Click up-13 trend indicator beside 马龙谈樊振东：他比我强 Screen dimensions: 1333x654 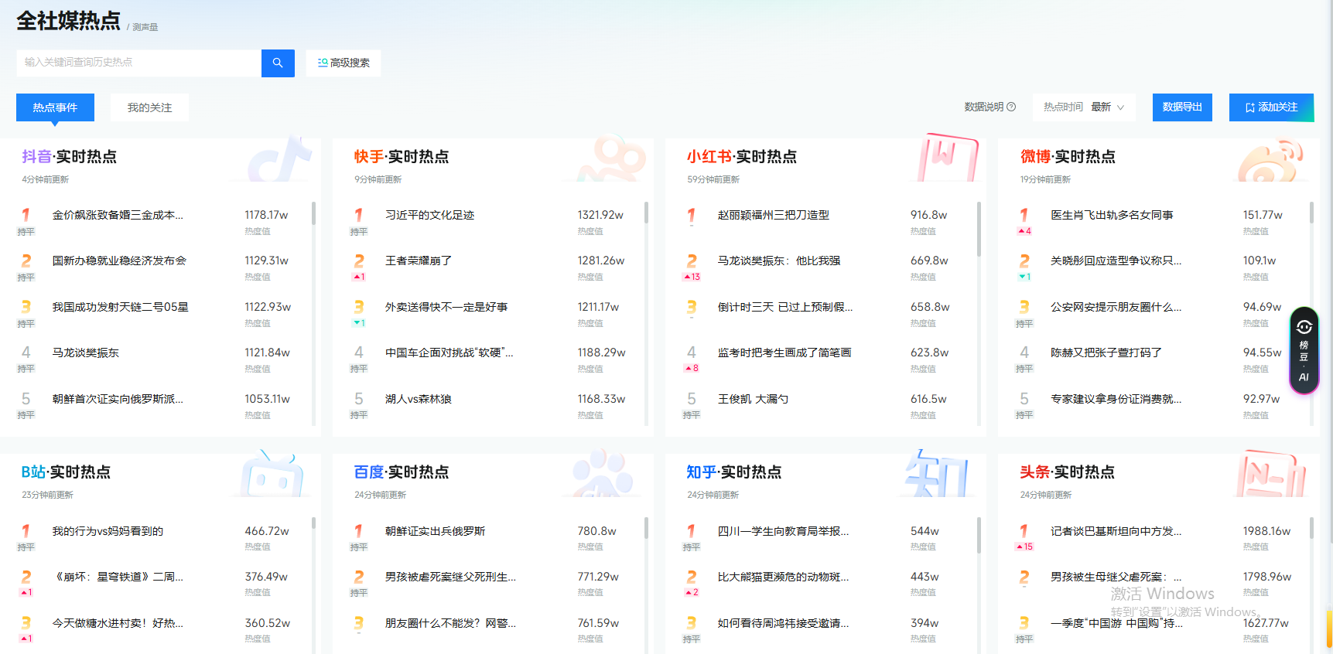coord(692,277)
